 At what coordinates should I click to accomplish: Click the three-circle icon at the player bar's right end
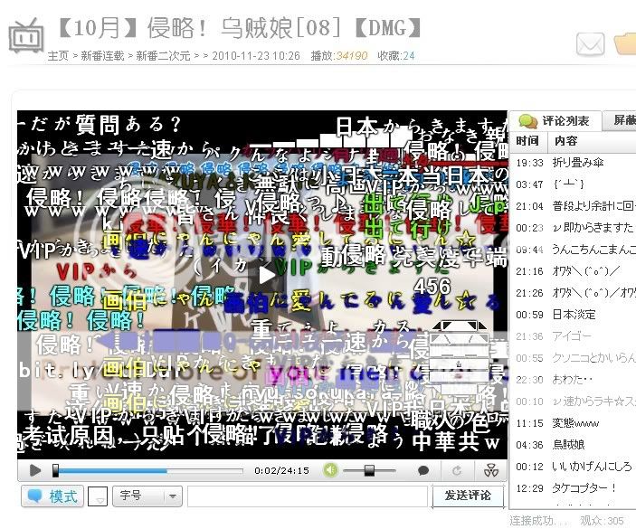point(491,470)
